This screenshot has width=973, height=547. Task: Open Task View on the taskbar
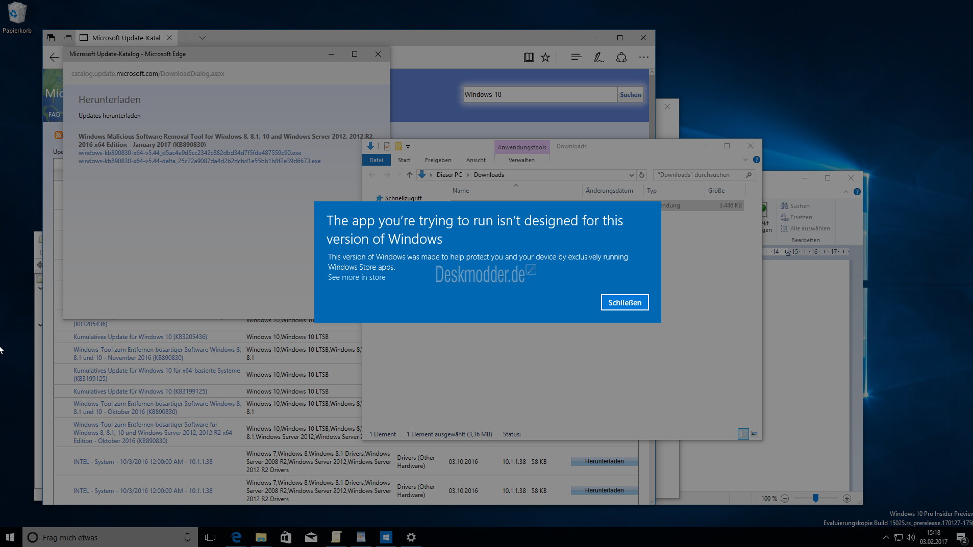[210, 537]
